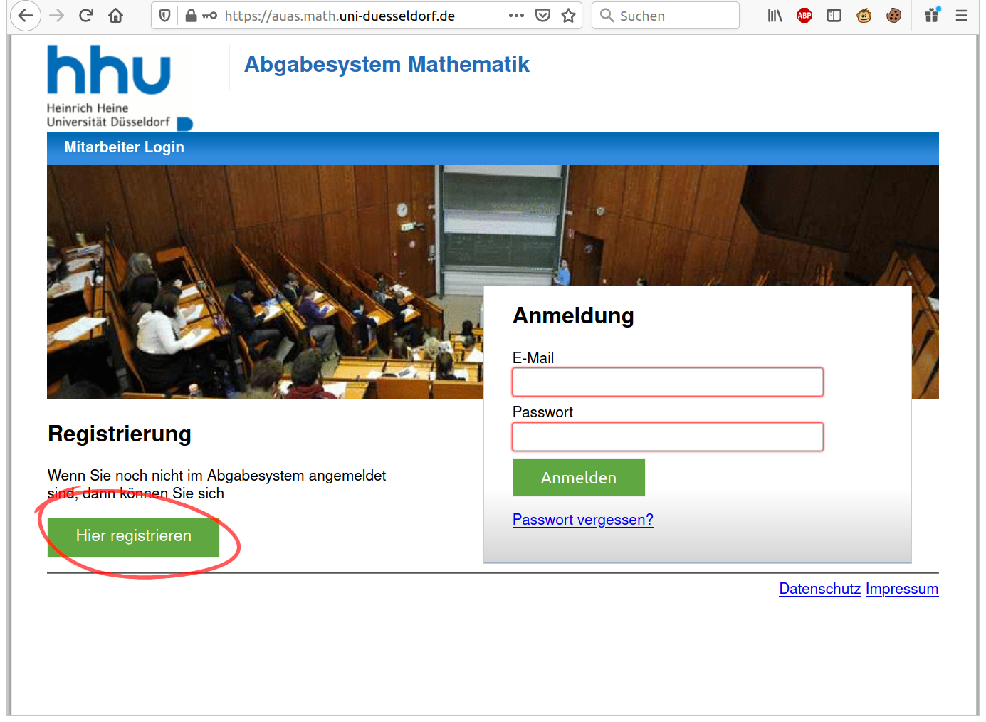The image size is (986, 722).
Task: Save page to Pocket icon
Action: [542, 15]
